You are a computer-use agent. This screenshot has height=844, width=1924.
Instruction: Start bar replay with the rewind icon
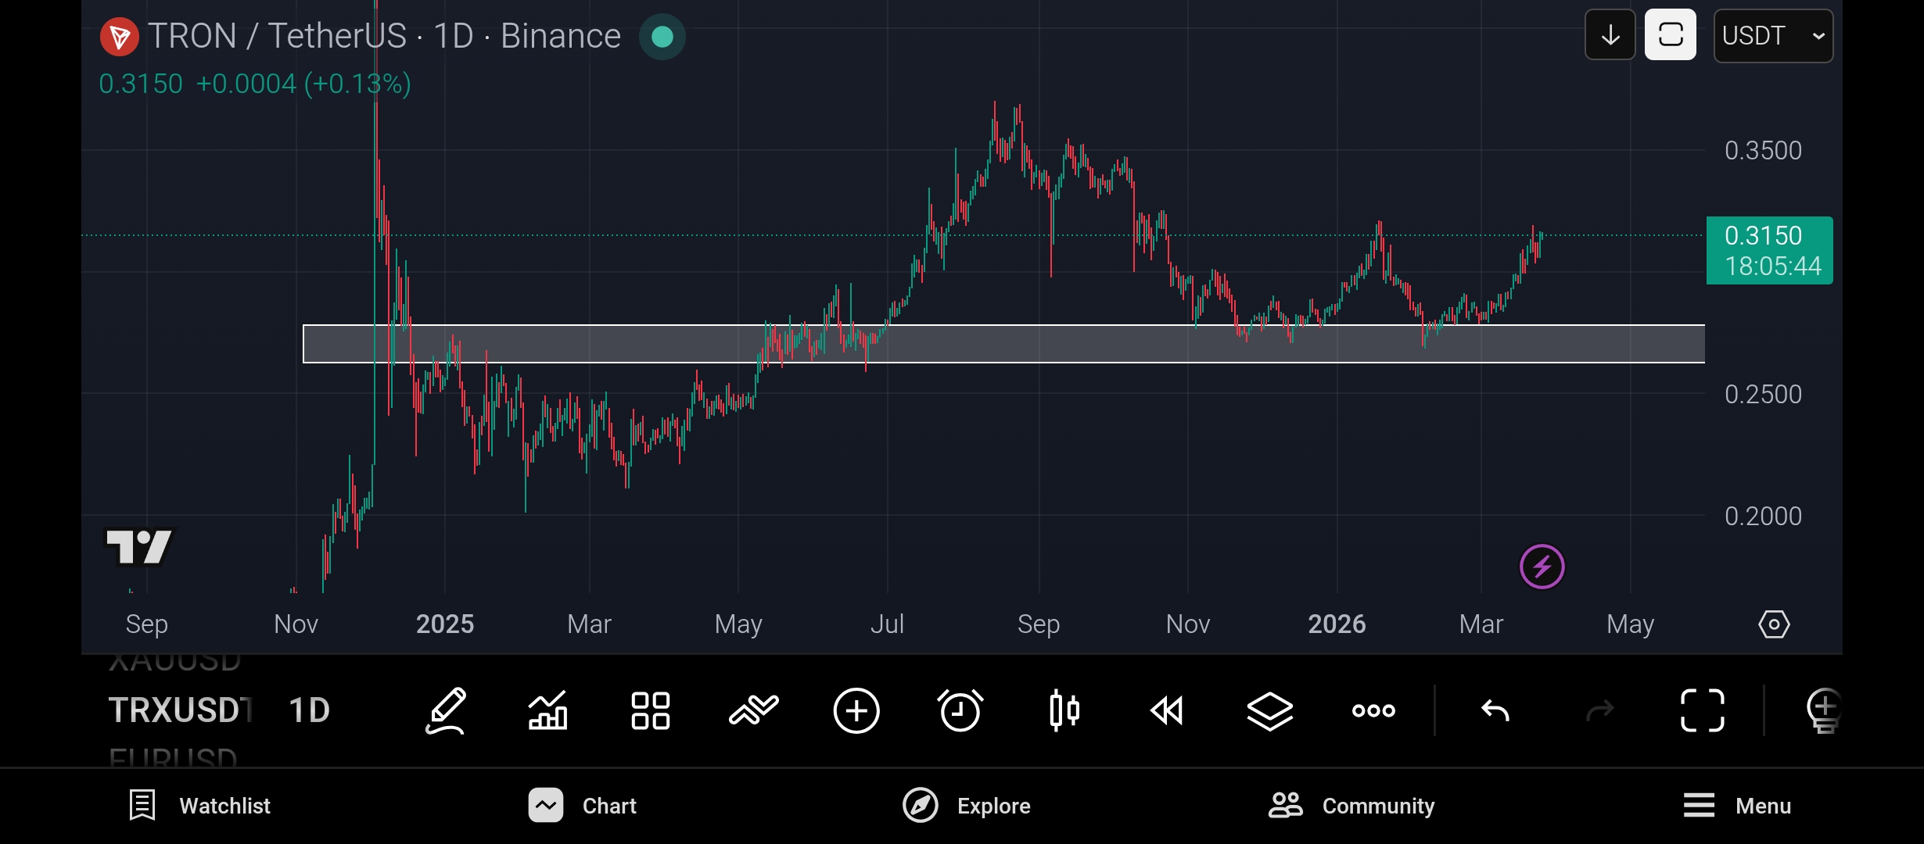[x=1167, y=710]
